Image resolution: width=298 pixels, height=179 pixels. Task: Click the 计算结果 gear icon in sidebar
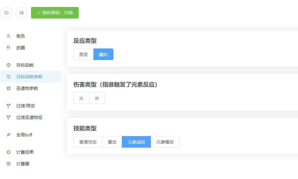click(x=8, y=152)
